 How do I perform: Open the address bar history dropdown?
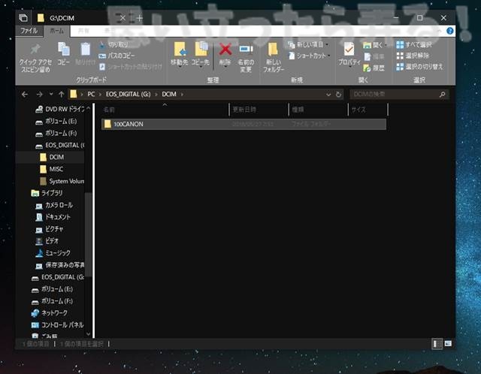coord(328,95)
